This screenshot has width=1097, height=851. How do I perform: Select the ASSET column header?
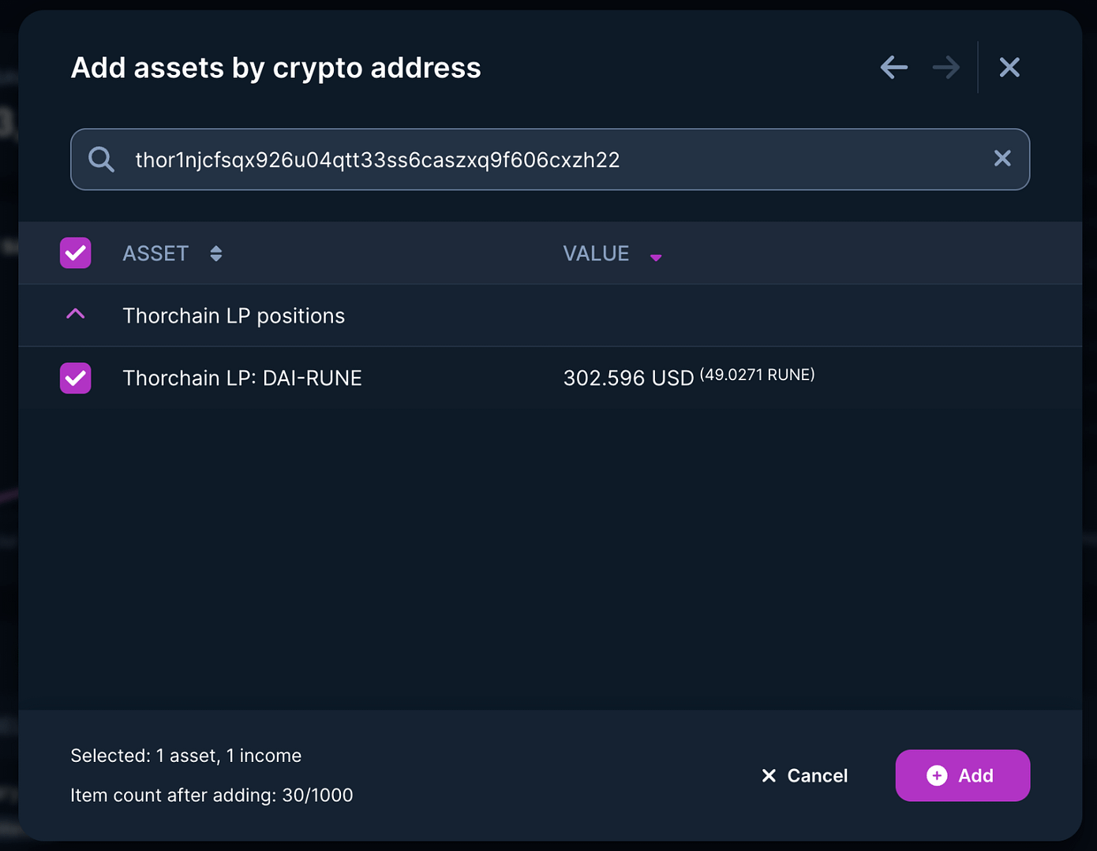pyautogui.click(x=155, y=253)
